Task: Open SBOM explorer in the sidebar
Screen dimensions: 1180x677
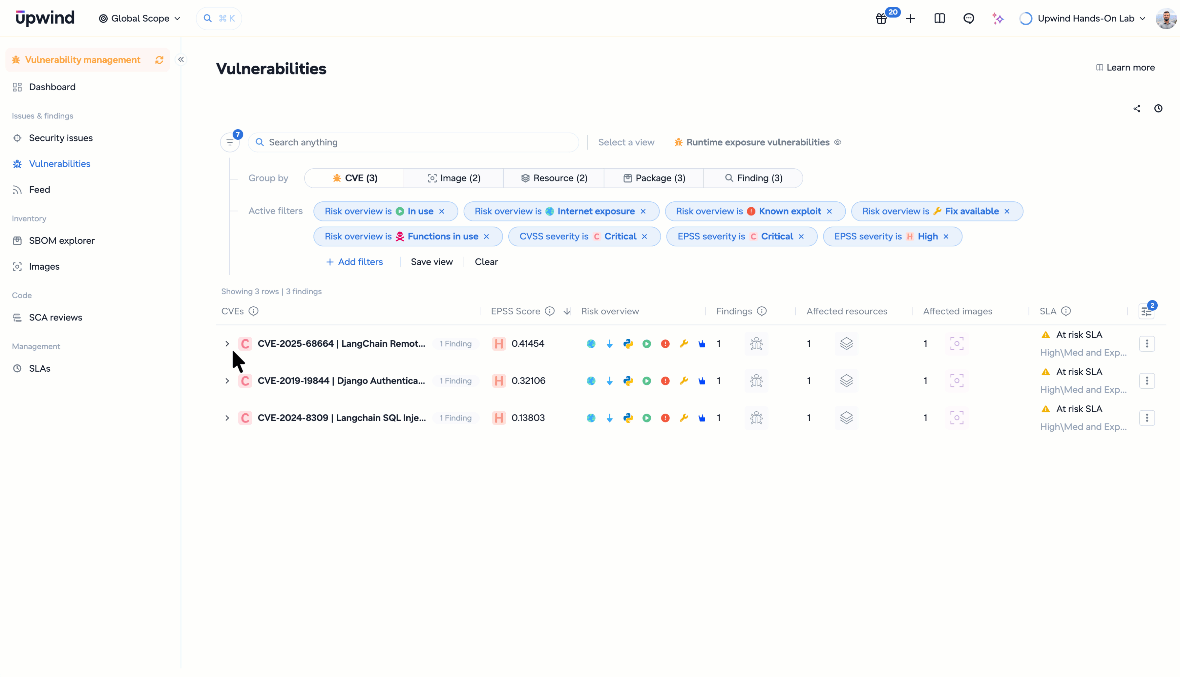Action: [x=61, y=241]
